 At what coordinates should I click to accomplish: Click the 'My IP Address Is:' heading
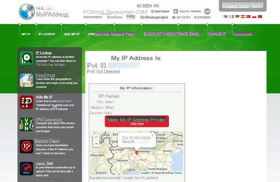click(x=136, y=58)
